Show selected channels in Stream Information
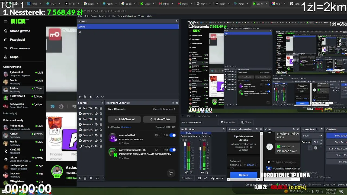This screenshot has width=347, height=195. (x=252, y=165)
